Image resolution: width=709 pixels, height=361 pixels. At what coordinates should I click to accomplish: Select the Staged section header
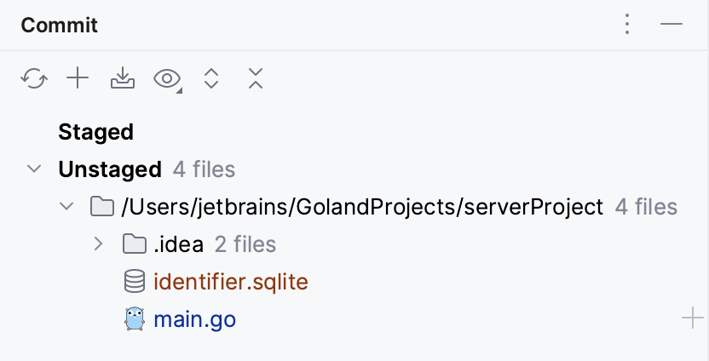[x=95, y=132]
